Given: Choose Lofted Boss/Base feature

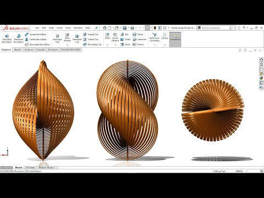Looking at the screenshot, I should (36, 39).
